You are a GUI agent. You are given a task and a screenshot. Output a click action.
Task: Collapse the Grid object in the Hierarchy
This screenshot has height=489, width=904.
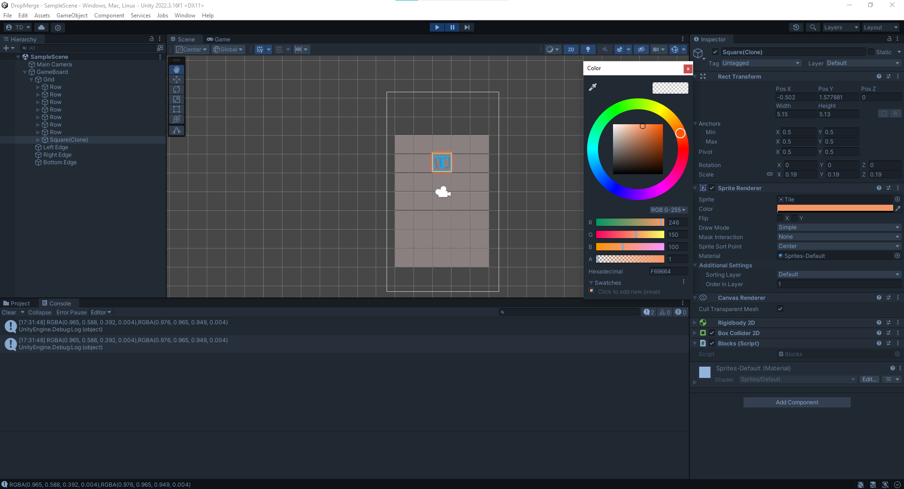click(x=32, y=80)
